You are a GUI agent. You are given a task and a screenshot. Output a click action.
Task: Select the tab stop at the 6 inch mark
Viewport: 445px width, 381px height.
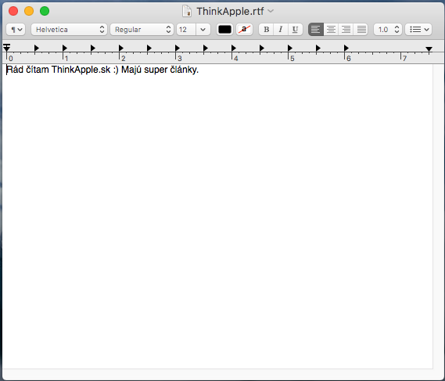(346, 48)
